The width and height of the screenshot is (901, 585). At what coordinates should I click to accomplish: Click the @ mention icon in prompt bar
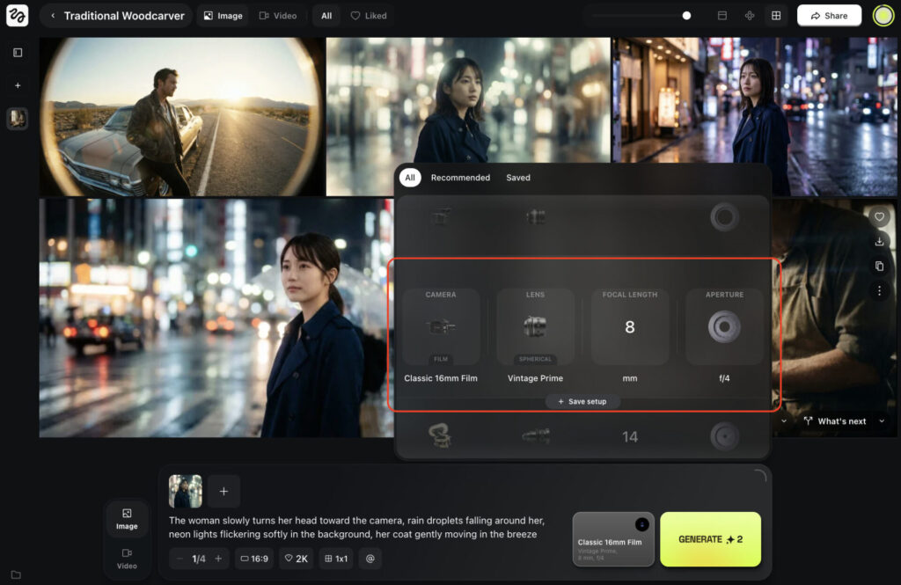370,559
